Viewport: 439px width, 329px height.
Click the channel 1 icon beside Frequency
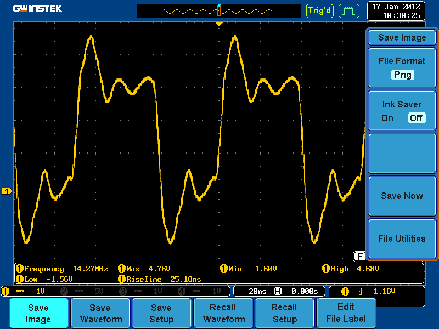click(20, 269)
